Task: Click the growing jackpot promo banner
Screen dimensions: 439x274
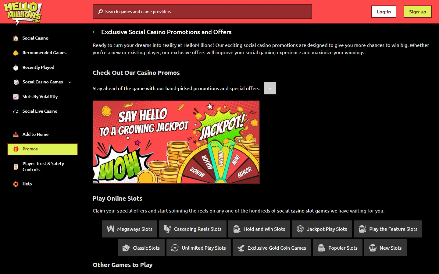Action: (x=176, y=142)
